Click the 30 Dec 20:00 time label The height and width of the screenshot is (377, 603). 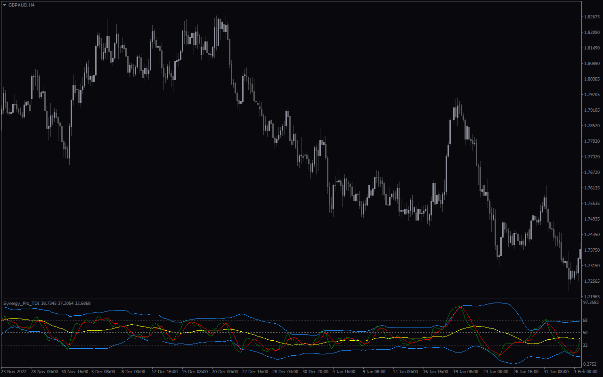coord(316,372)
